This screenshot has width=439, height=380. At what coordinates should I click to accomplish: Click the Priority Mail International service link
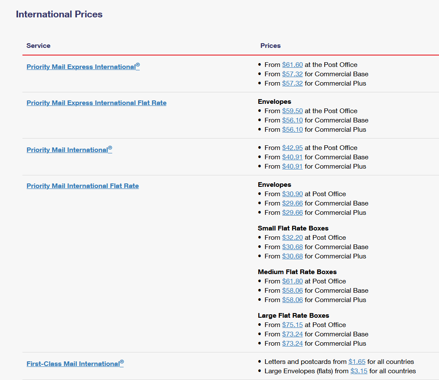69,150
